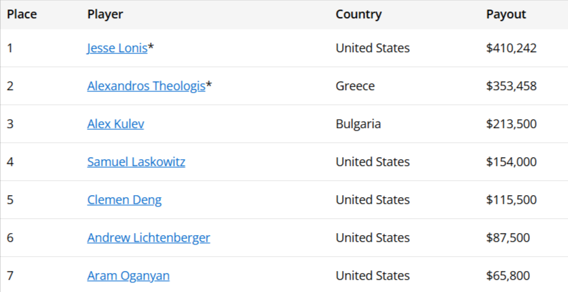Click the Country column header
Screen dimensions: 568x292
(x=358, y=14)
